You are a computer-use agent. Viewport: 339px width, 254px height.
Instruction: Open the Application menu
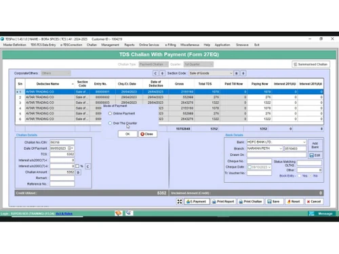click(x=222, y=45)
